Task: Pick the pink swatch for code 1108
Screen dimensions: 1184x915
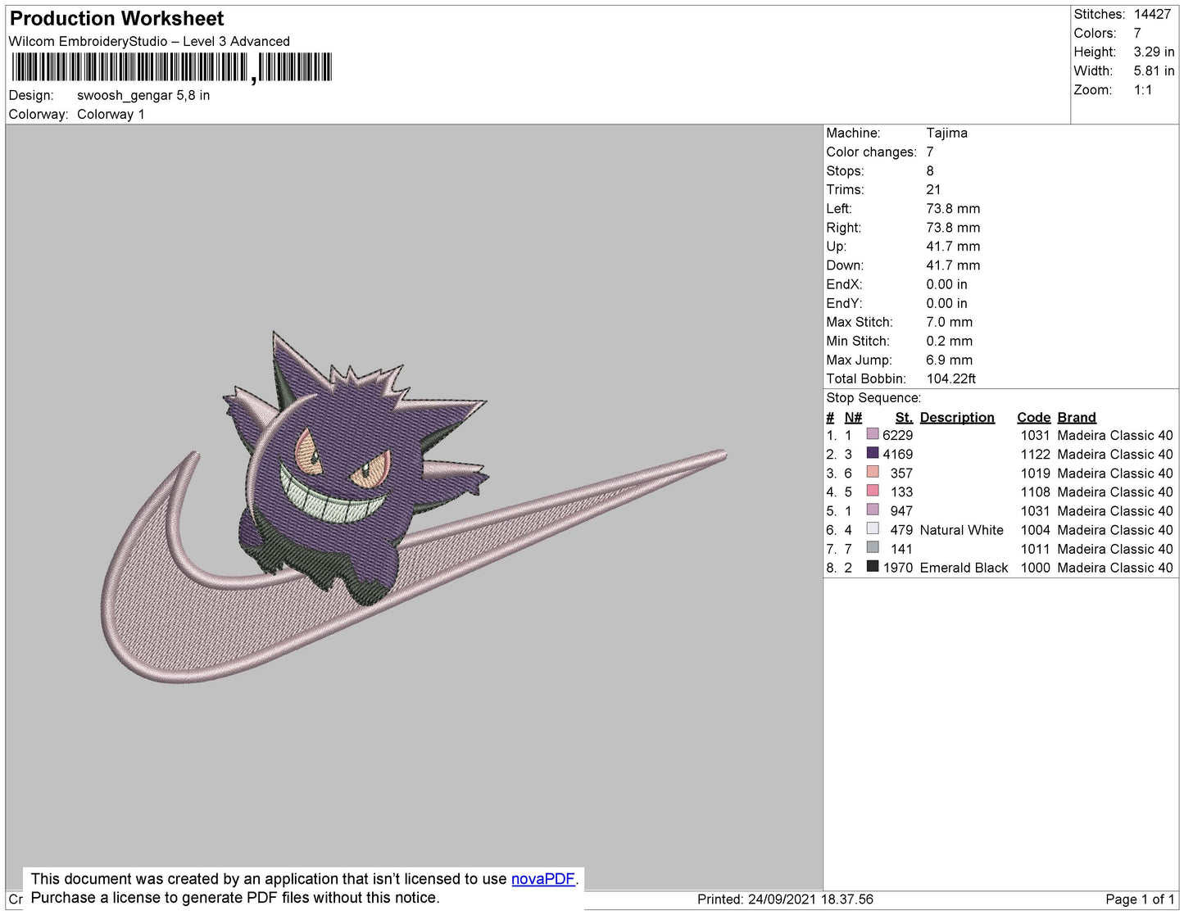Action: (x=873, y=491)
